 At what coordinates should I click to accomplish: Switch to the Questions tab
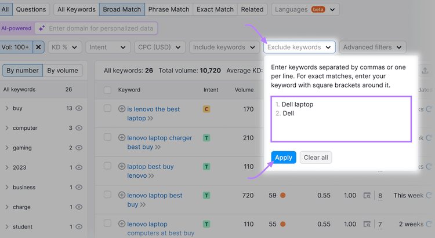pos(31,9)
